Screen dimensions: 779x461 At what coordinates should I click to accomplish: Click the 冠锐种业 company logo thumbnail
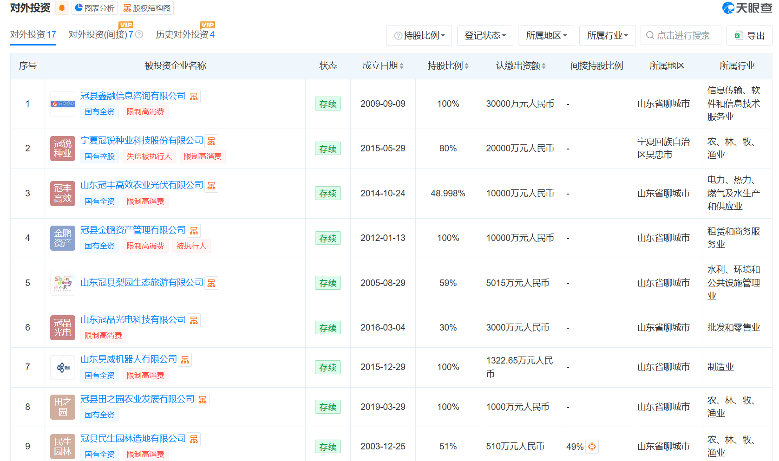point(63,149)
